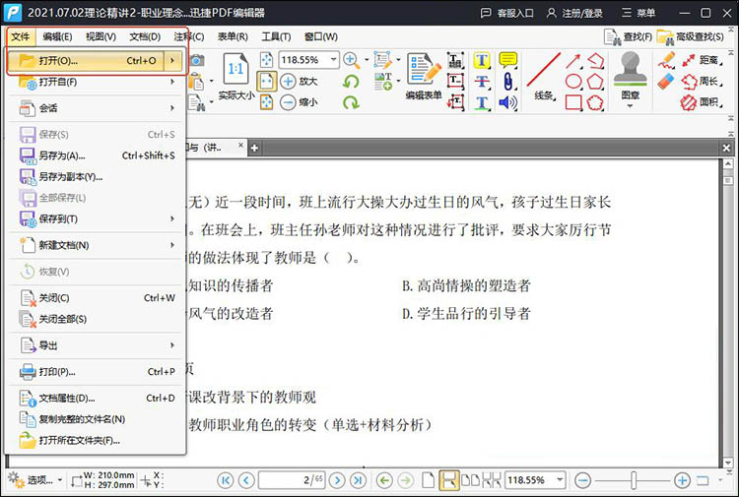Toggle continuous page layout in the status bar
The width and height of the screenshot is (739, 497).
click(448, 480)
